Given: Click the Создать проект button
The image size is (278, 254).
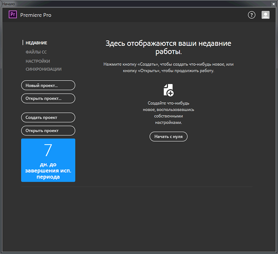Looking at the screenshot, I should tap(48, 117).
